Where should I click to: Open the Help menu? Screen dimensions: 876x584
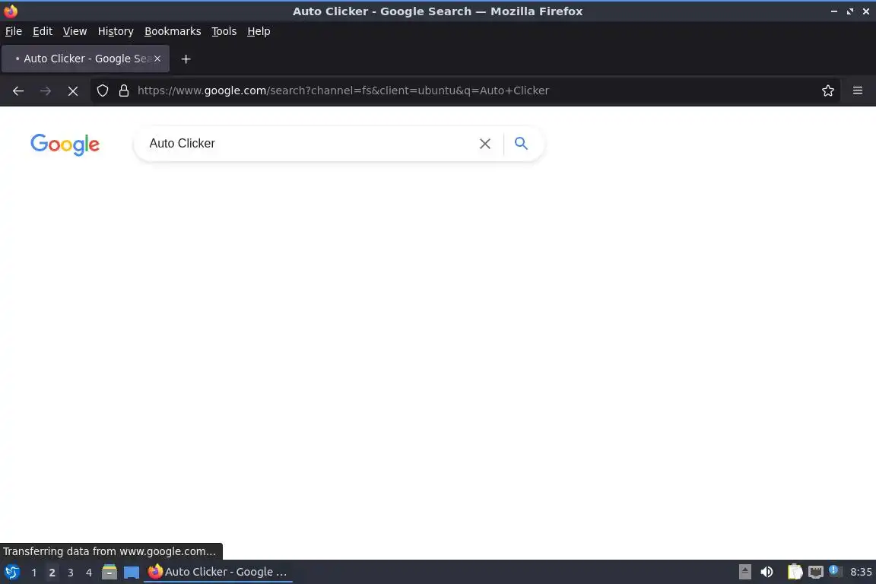(x=259, y=31)
